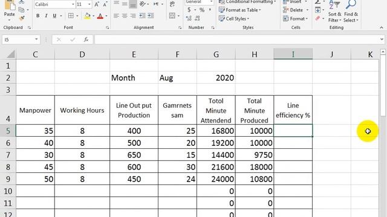This screenshot has height=217, width=387.
Task: Click the Fill down-arrow icon
Action: tap(317, 10)
